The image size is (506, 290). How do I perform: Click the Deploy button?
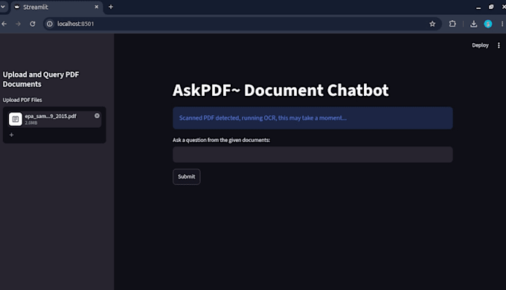[x=480, y=45]
